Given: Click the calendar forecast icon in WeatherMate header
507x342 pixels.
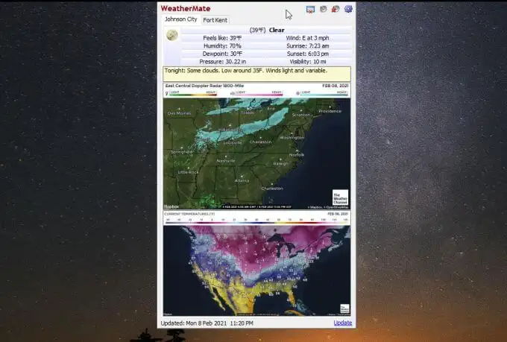Looking at the screenshot, I should pos(310,9).
